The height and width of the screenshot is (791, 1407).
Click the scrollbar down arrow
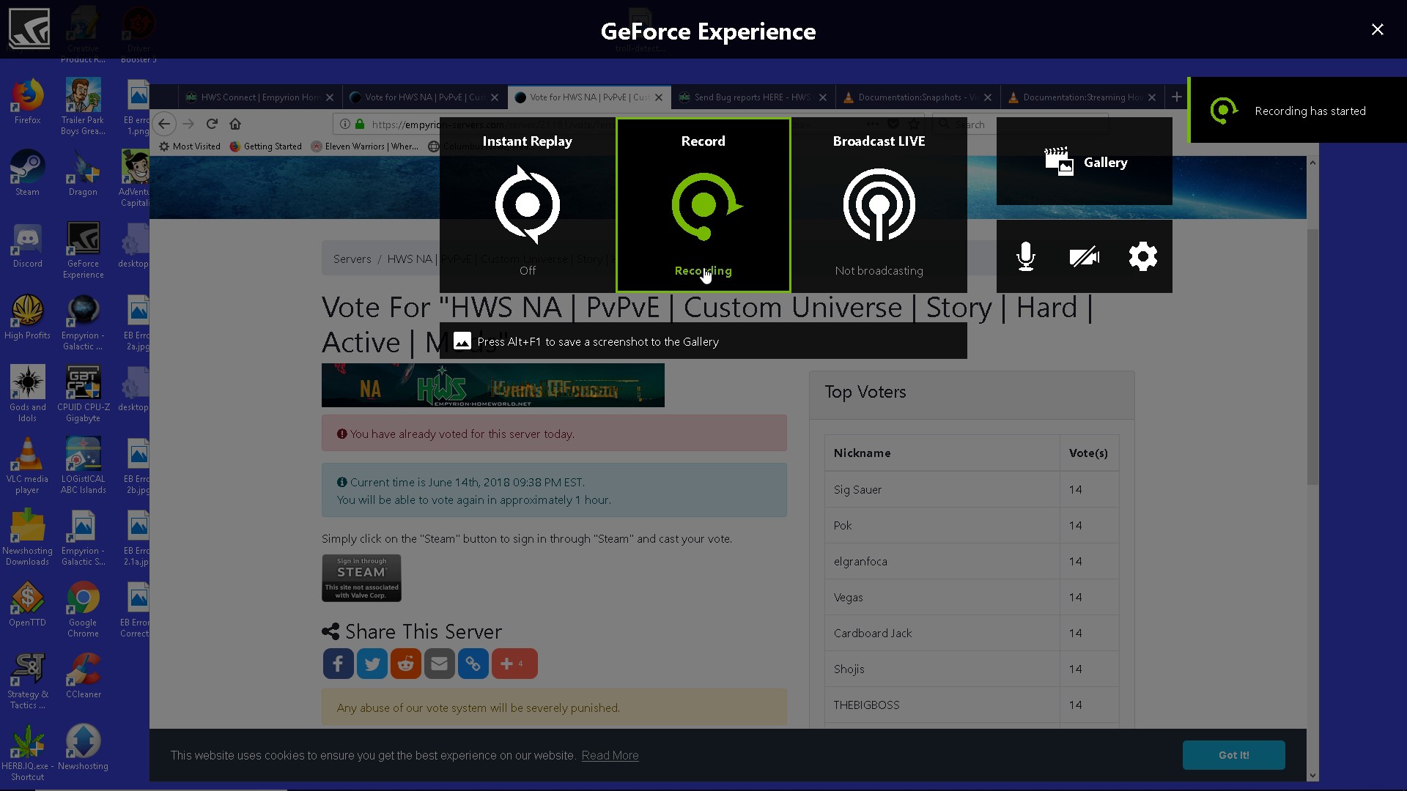point(1312,775)
